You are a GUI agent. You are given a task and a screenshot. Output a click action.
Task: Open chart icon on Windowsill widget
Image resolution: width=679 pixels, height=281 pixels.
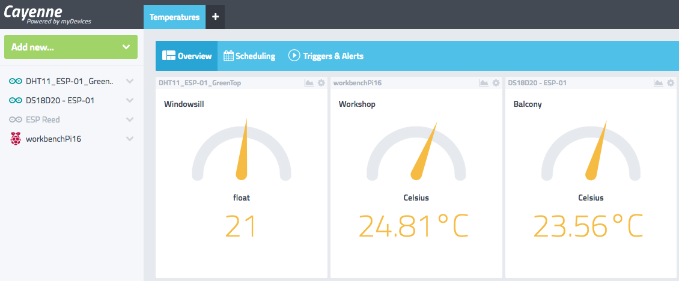coord(309,83)
